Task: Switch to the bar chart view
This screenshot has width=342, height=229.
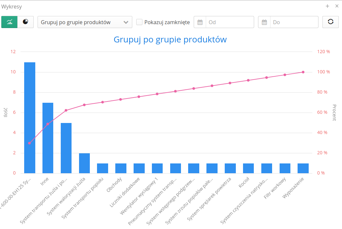Action: click(9, 22)
